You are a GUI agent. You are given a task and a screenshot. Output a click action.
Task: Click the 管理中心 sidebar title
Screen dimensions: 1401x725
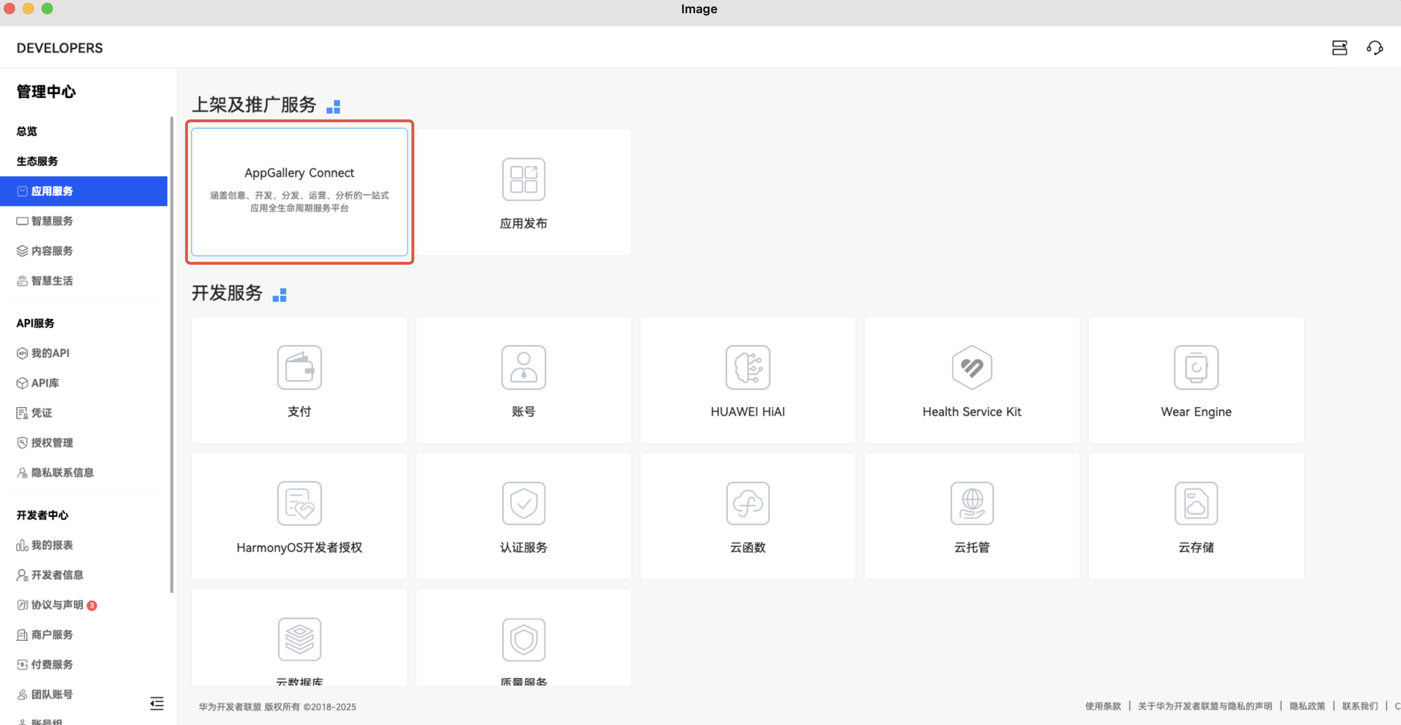click(x=46, y=91)
